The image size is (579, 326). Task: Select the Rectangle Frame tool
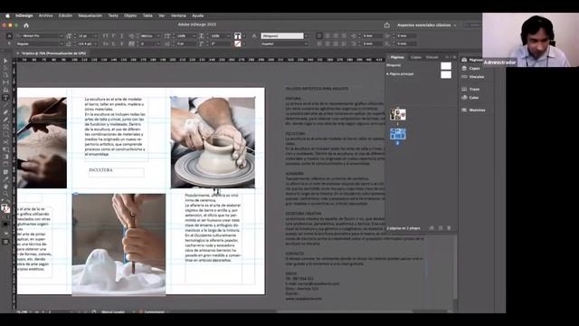(5, 127)
